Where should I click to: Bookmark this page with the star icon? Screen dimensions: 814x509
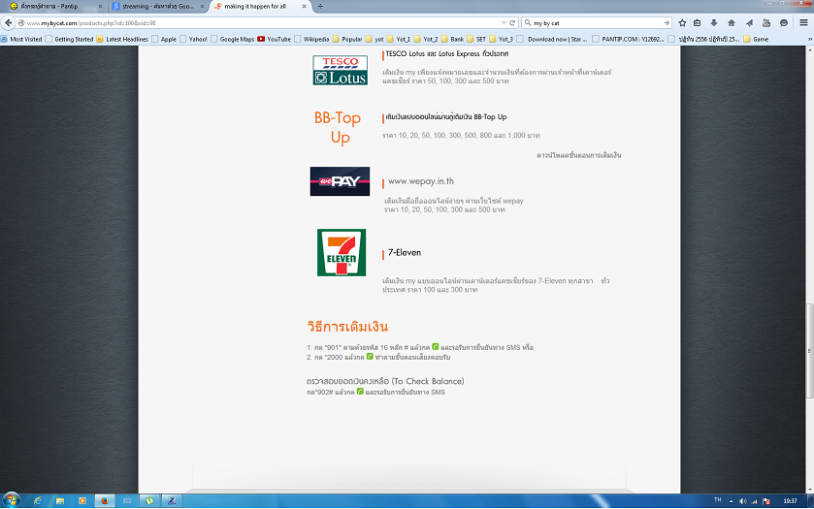click(682, 23)
